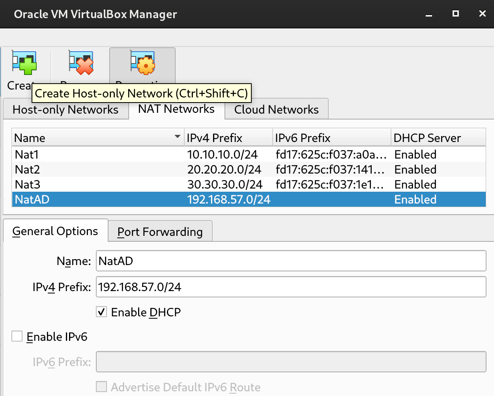Click the network Properties gear icon
Screen dimensions: 494x396
tap(142, 64)
